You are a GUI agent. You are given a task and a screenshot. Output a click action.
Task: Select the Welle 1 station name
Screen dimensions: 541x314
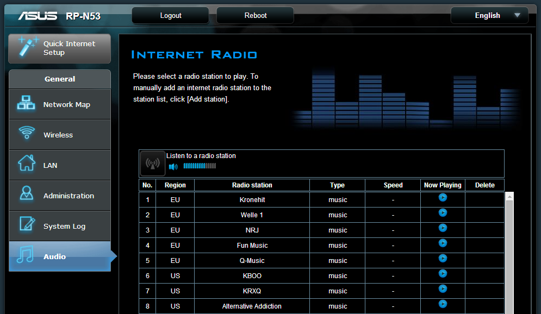tap(252, 215)
